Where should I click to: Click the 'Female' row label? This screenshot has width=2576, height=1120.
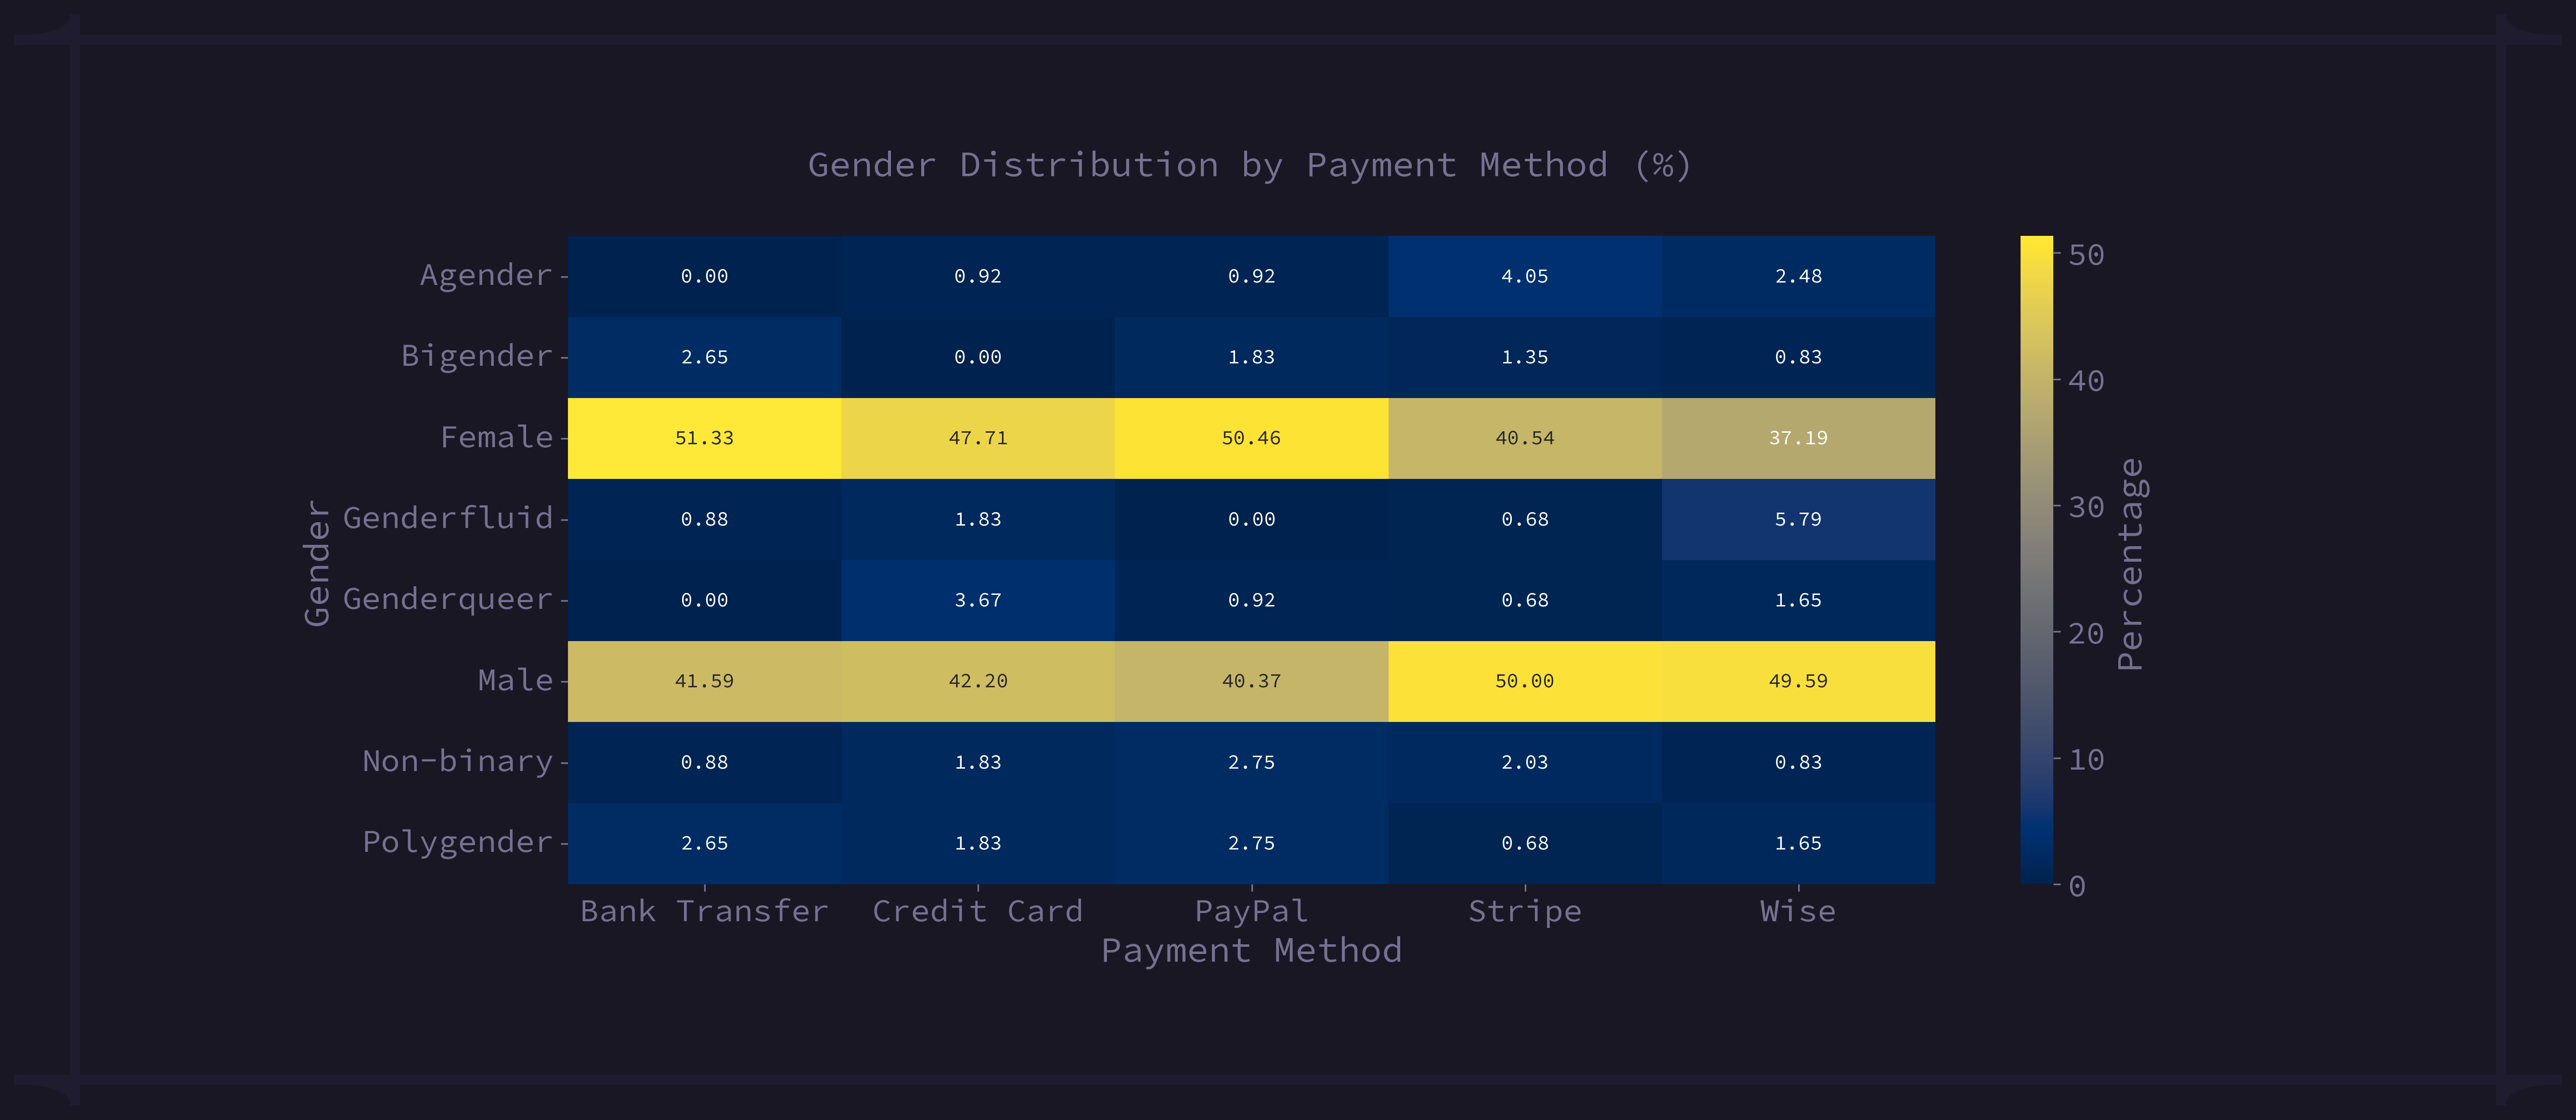pyautogui.click(x=497, y=437)
